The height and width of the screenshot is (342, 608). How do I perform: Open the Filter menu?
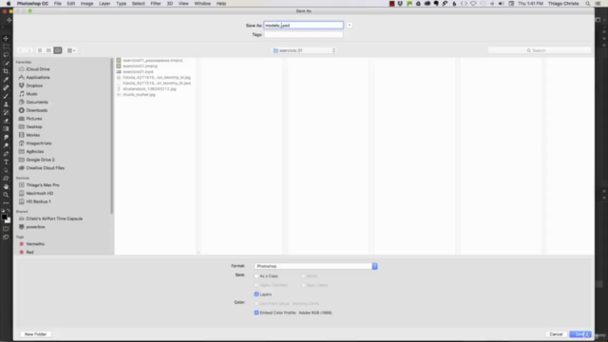pos(156,4)
